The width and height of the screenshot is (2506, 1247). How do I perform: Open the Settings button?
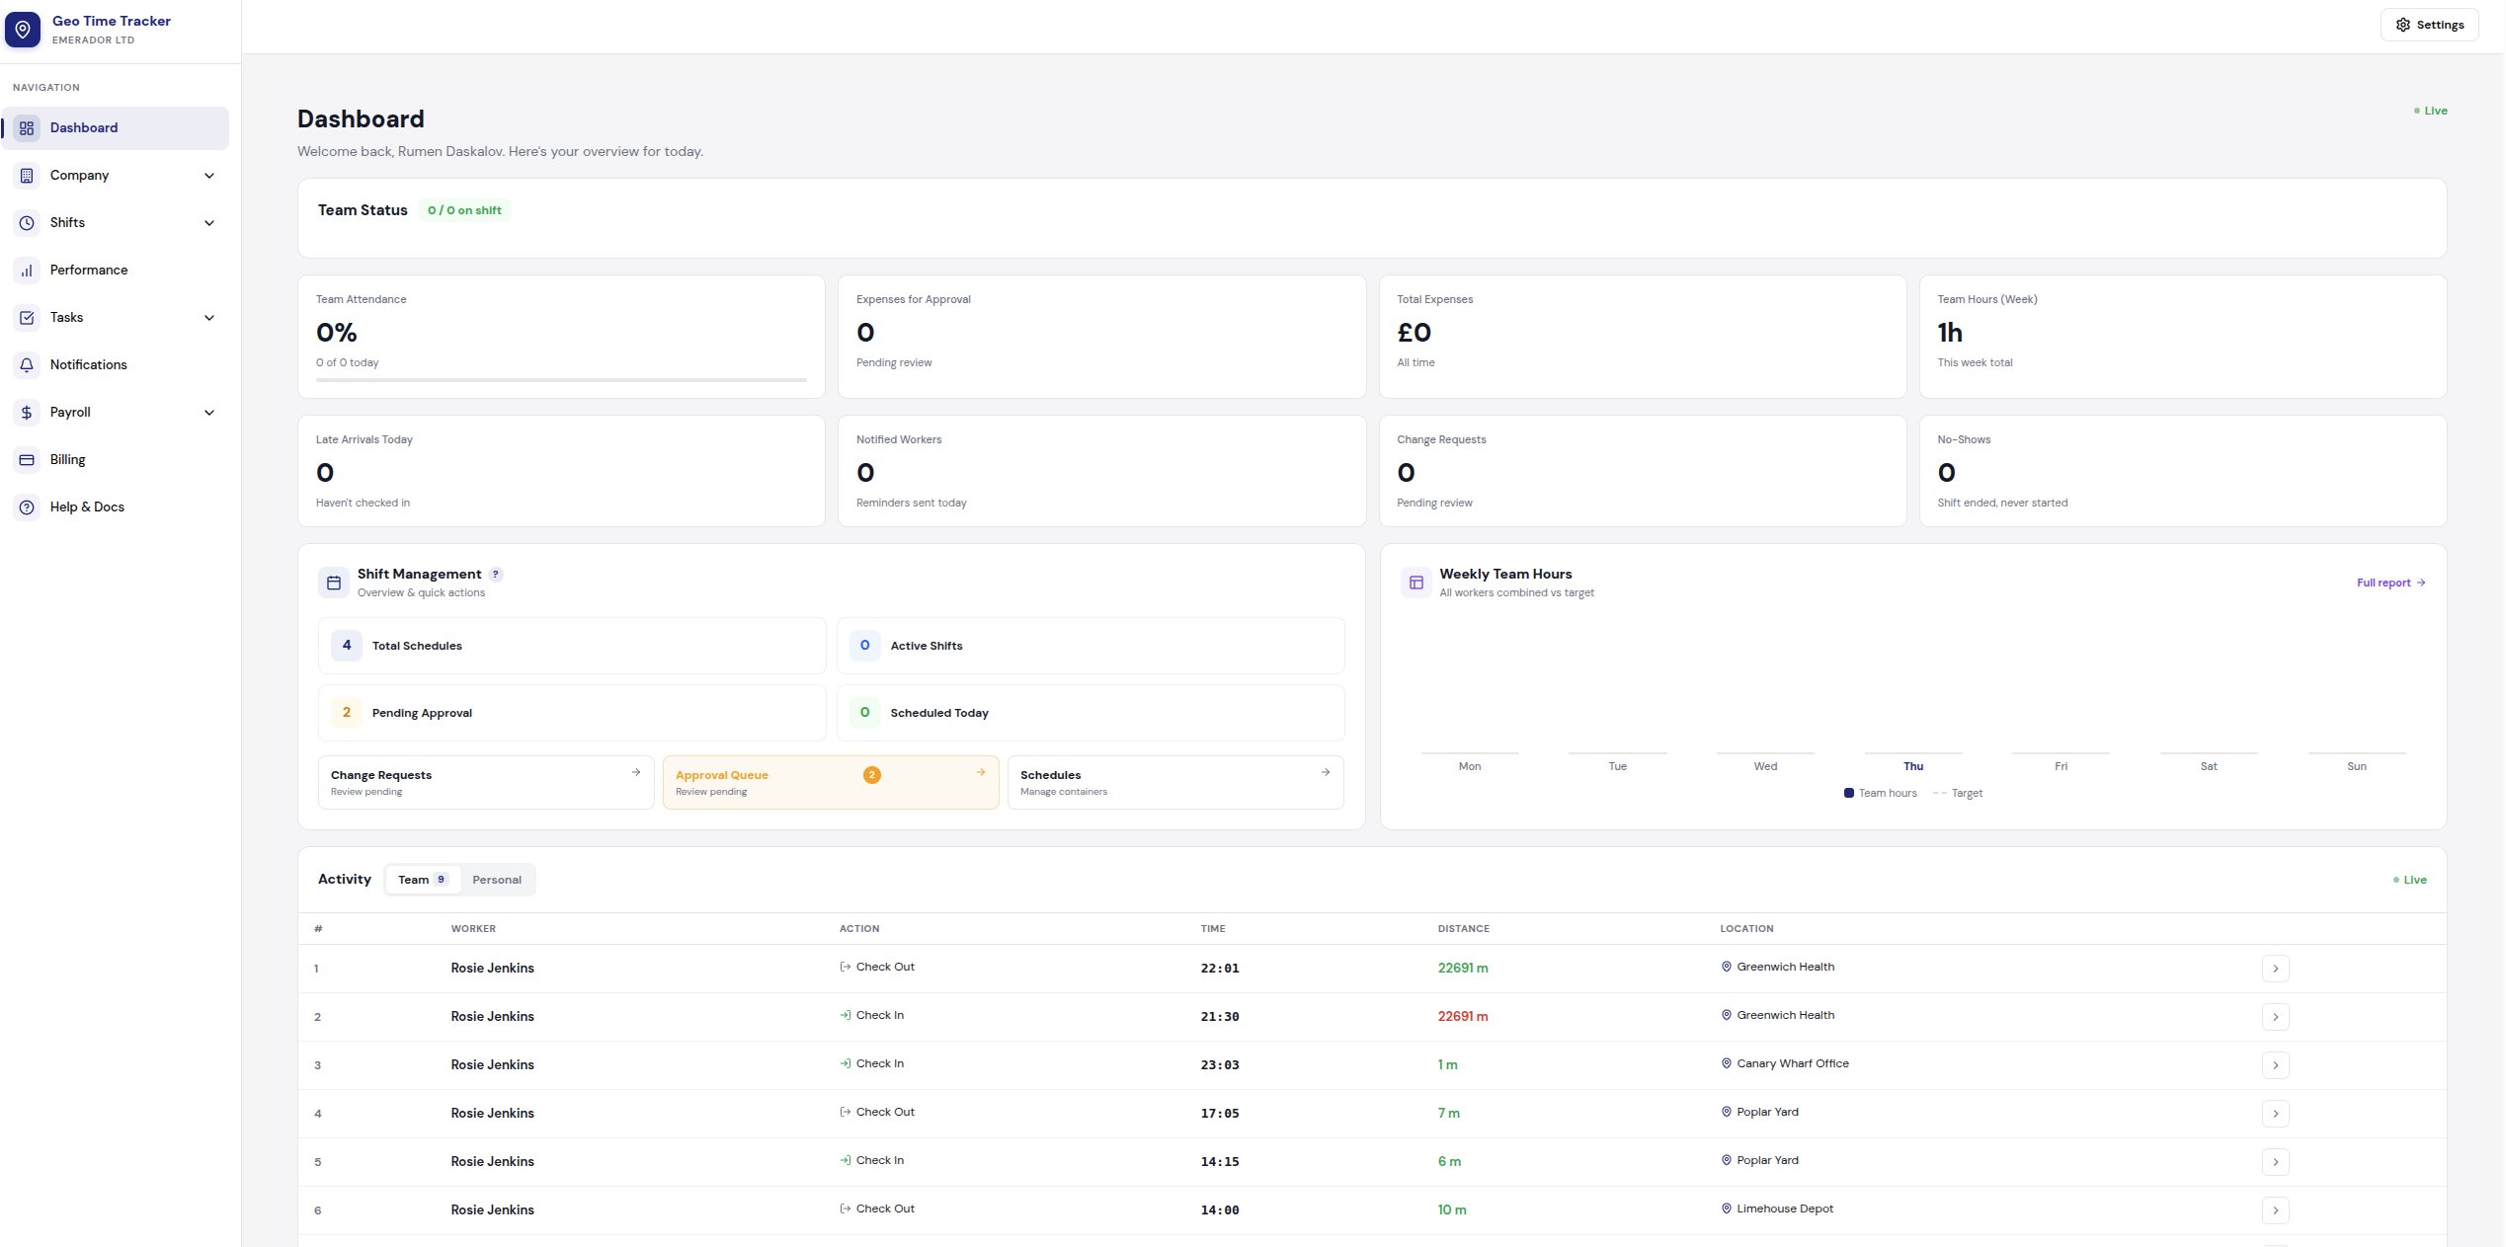(2429, 25)
